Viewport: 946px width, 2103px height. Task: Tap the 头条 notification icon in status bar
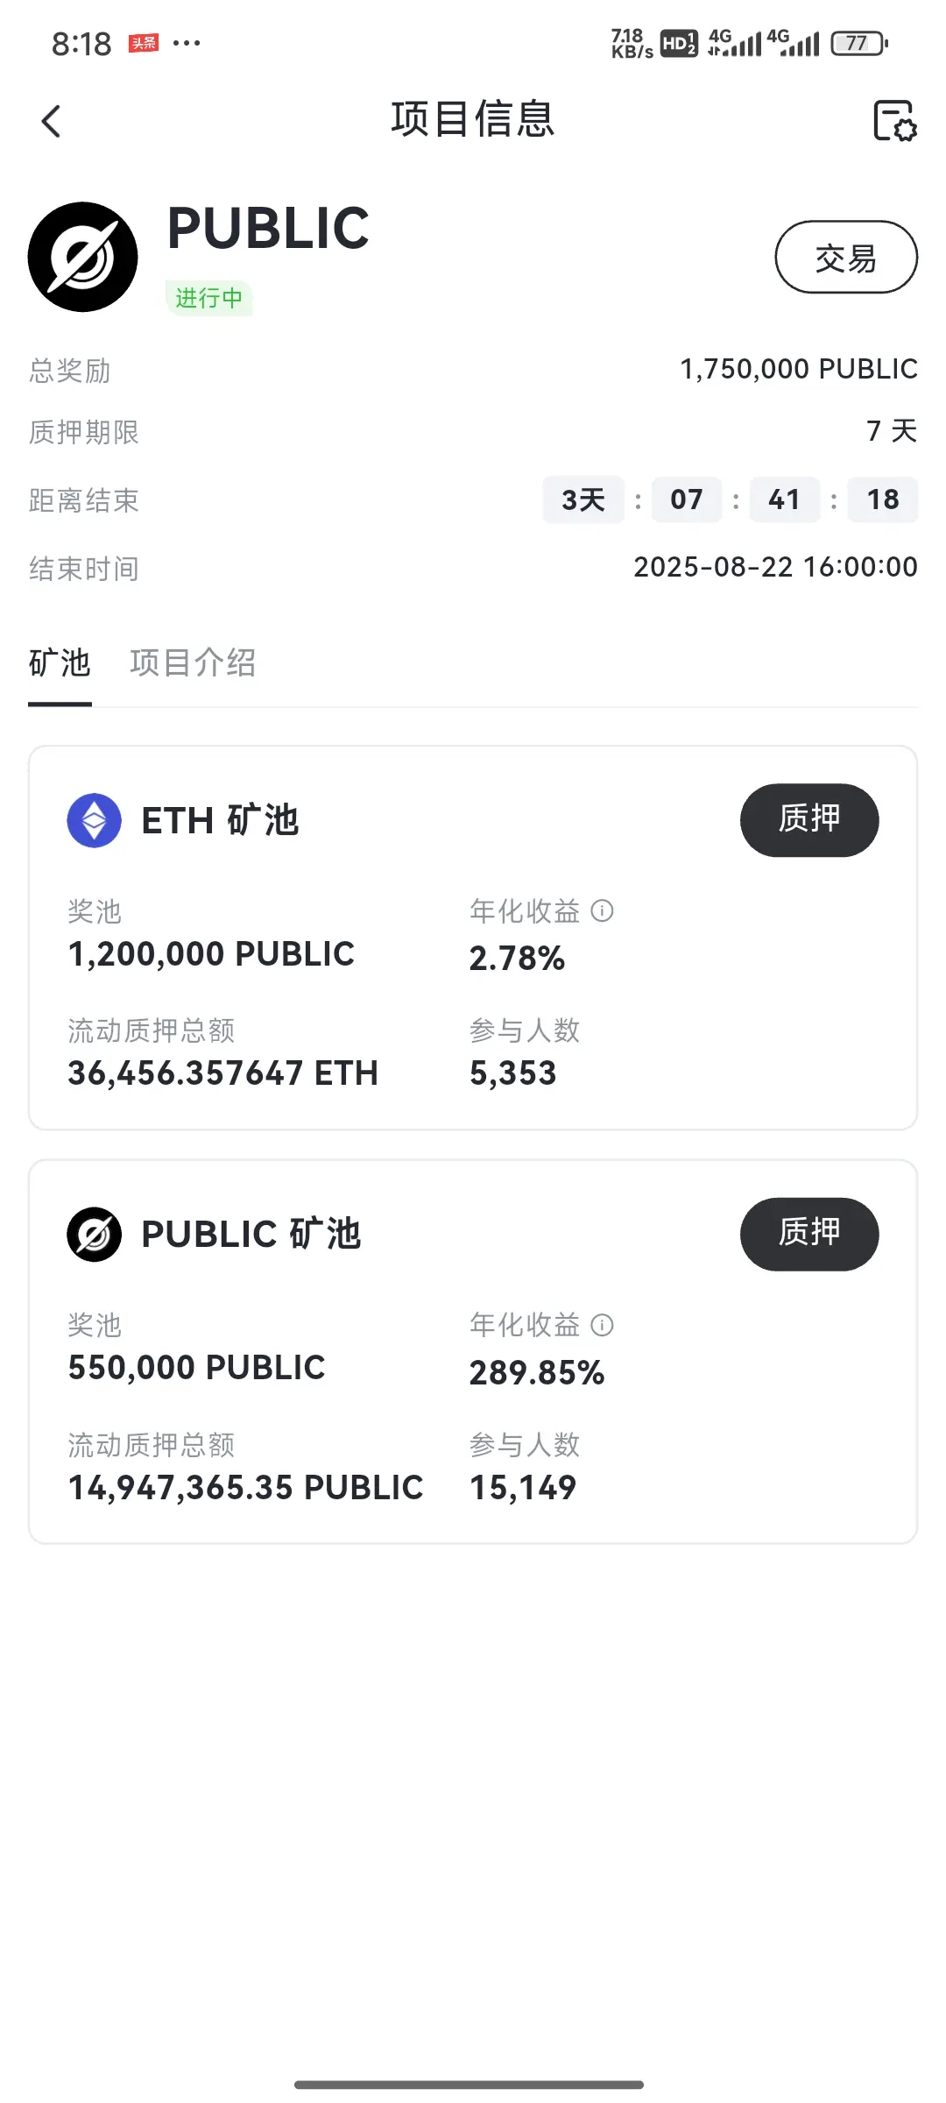pos(144,43)
